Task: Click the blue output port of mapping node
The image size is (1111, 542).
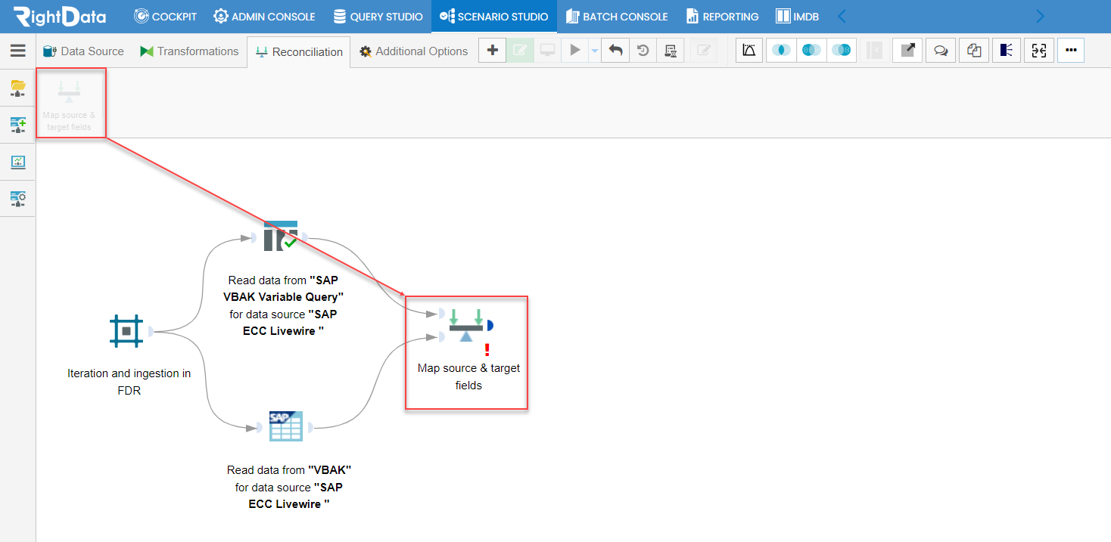Action: coord(490,326)
